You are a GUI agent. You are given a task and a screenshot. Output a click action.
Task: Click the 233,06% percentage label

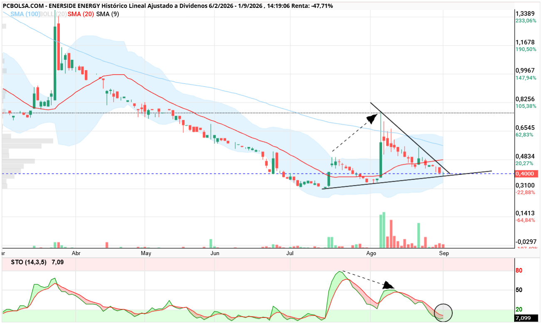[x=526, y=20]
